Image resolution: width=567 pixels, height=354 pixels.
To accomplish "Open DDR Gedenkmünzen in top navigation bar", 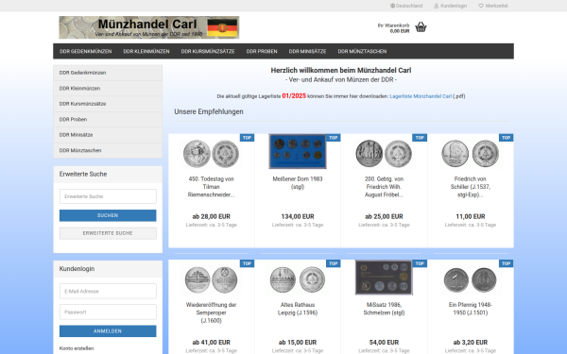I will (86, 51).
